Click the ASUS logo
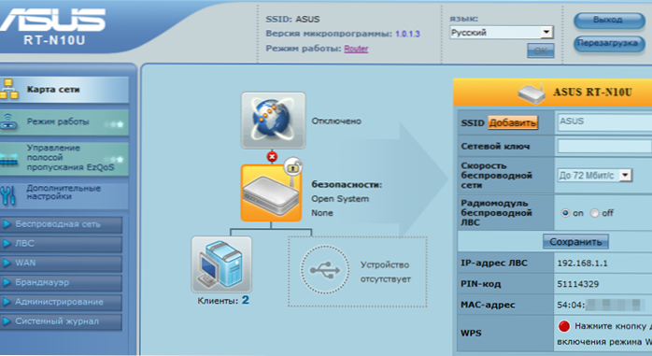Viewport: 652px width, 356px height. tap(53, 20)
